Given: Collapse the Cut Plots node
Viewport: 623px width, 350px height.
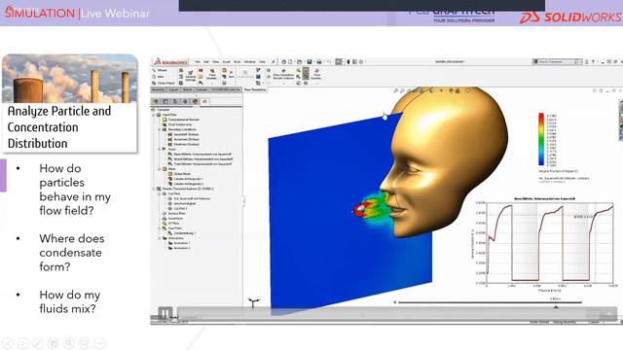Looking at the screenshot, I should [160, 193].
